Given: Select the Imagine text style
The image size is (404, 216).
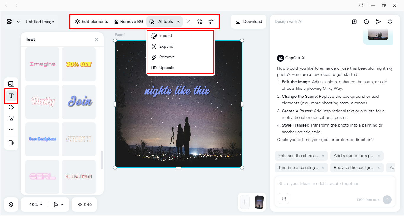Looking at the screenshot, I should click(x=42, y=64).
